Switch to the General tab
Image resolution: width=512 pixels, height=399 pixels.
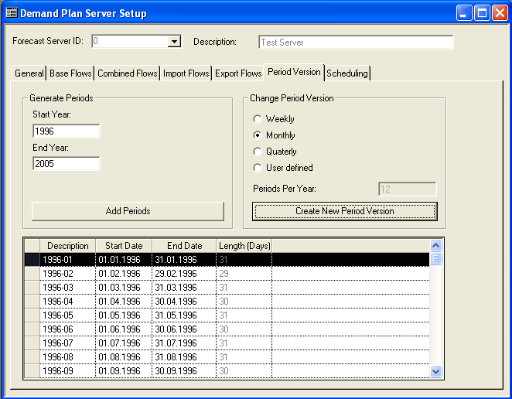coord(29,73)
